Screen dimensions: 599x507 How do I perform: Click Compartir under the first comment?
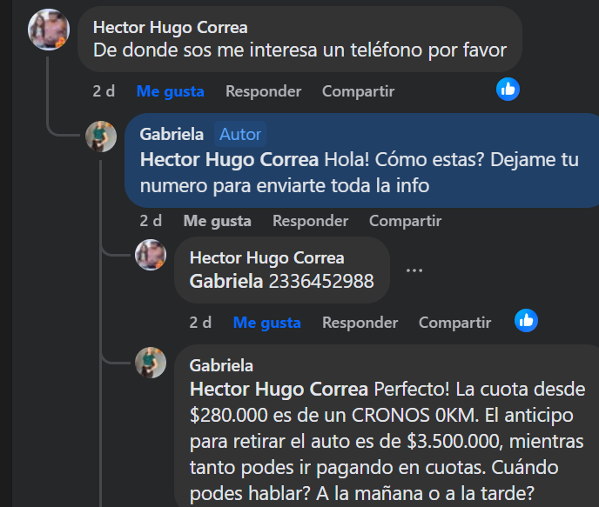click(x=358, y=91)
